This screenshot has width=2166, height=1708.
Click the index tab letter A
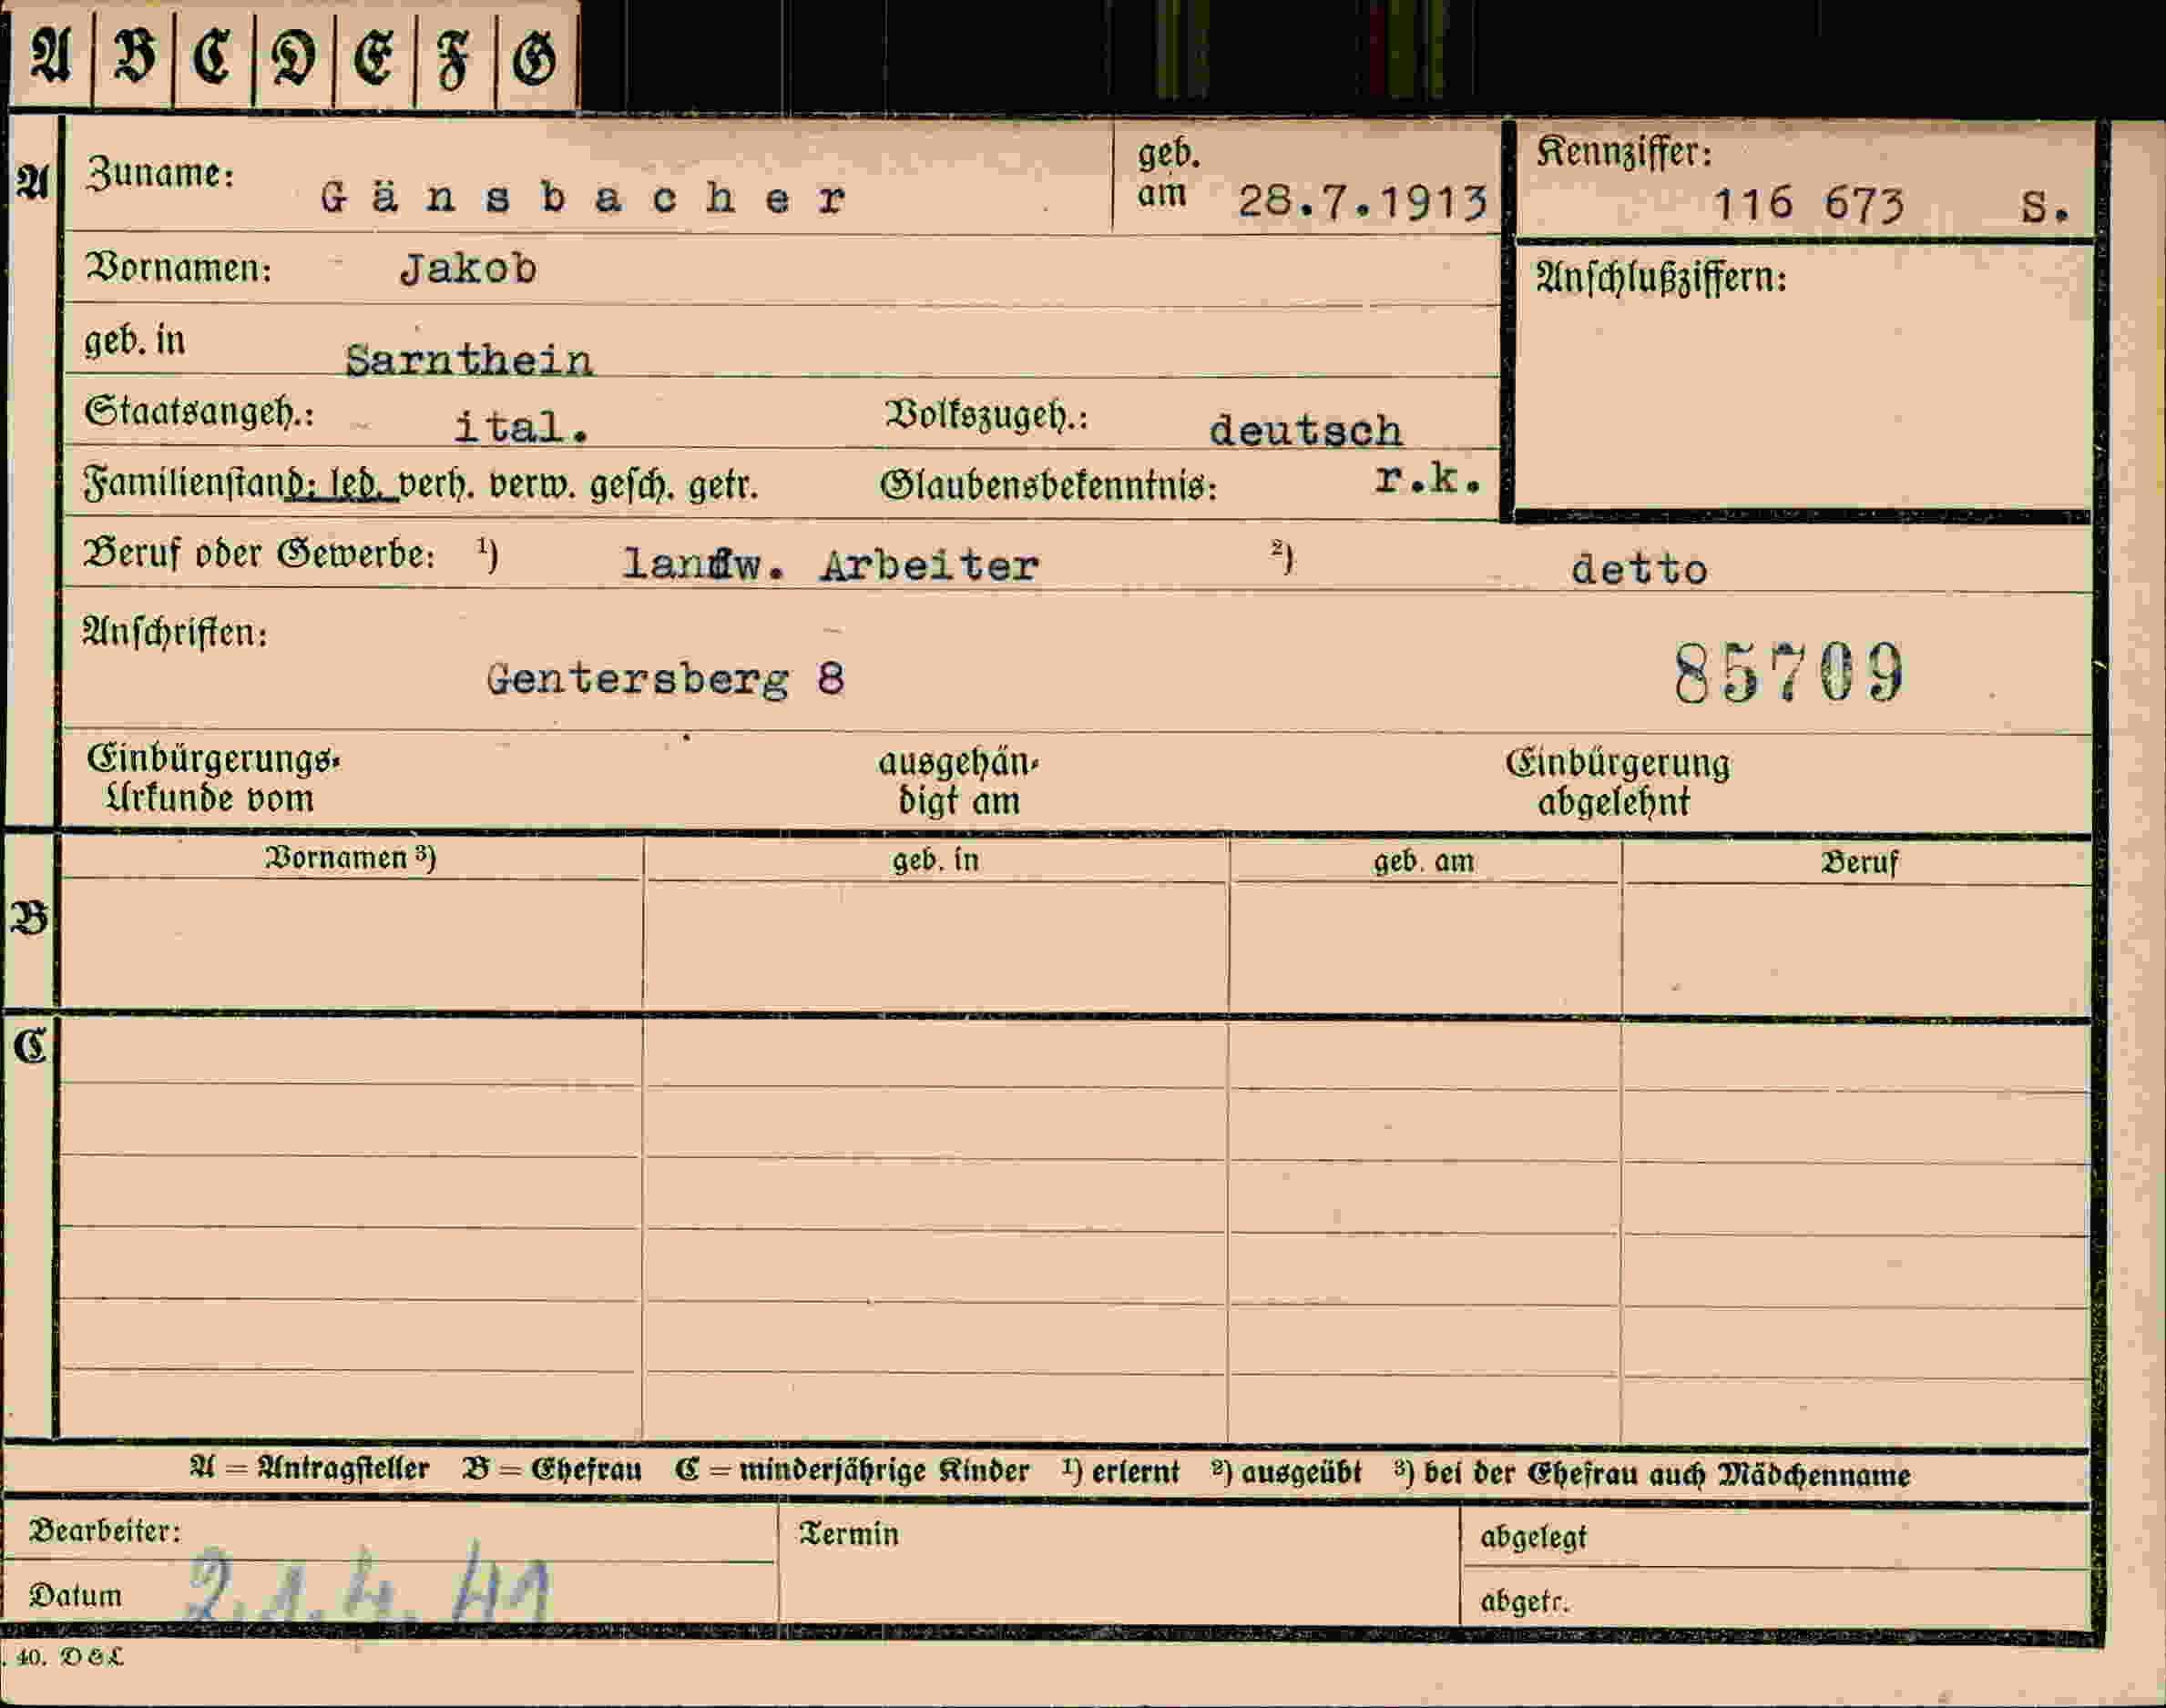pyautogui.click(x=50, y=56)
